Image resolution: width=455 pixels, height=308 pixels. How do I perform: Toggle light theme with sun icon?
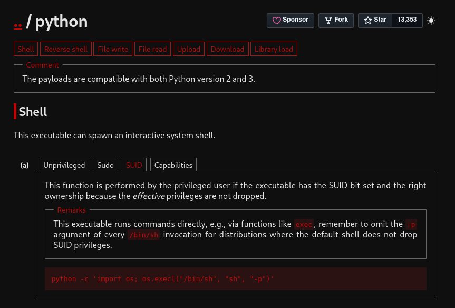click(x=431, y=21)
